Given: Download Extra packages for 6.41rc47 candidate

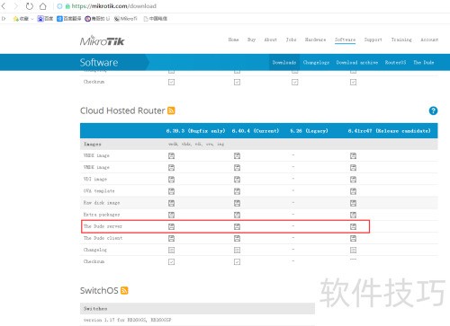Looking at the screenshot, I should pyautogui.click(x=353, y=215).
